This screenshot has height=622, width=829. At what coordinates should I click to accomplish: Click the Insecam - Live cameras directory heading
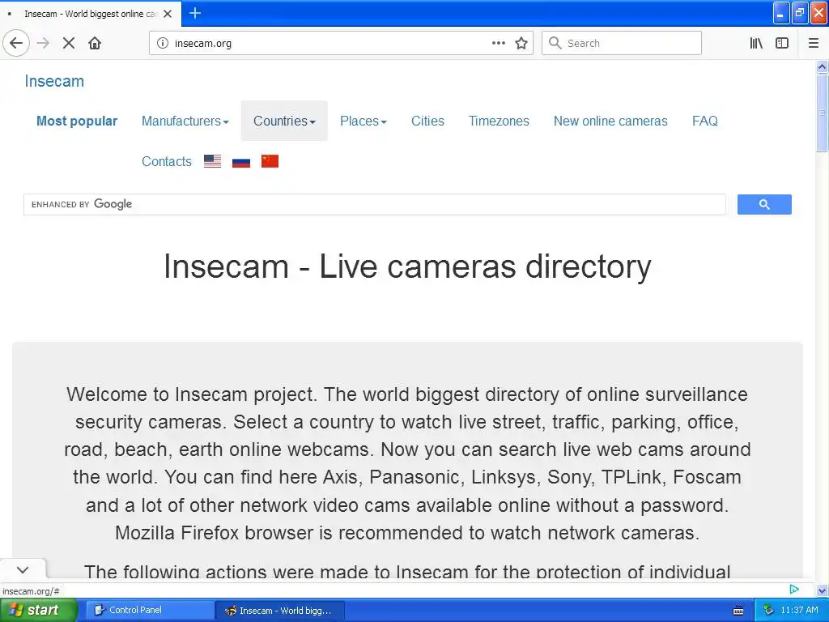[407, 266]
